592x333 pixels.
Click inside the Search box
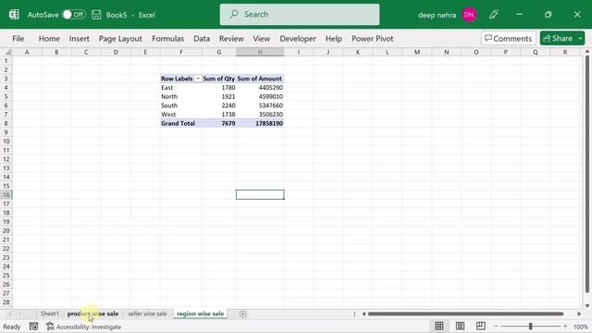coord(300,15)
